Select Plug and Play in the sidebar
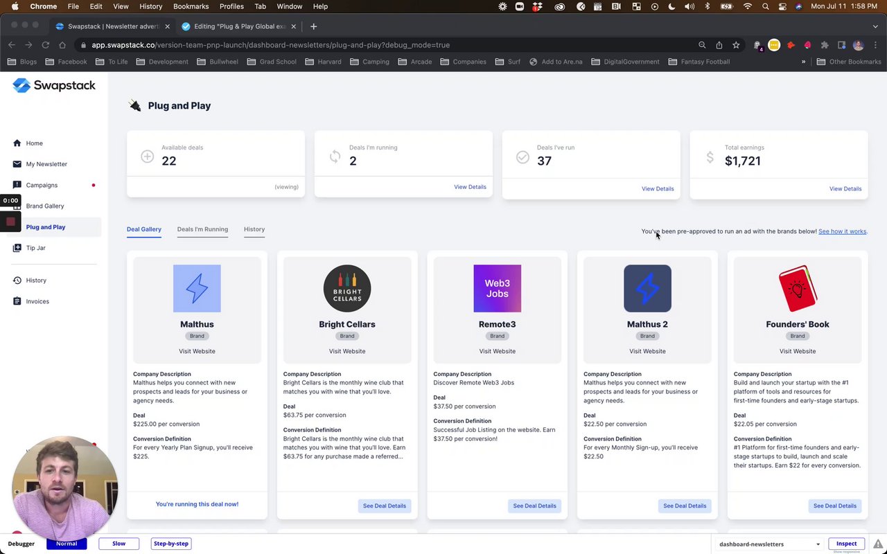This screenshot has width=887, height=554. pos(46,227)
